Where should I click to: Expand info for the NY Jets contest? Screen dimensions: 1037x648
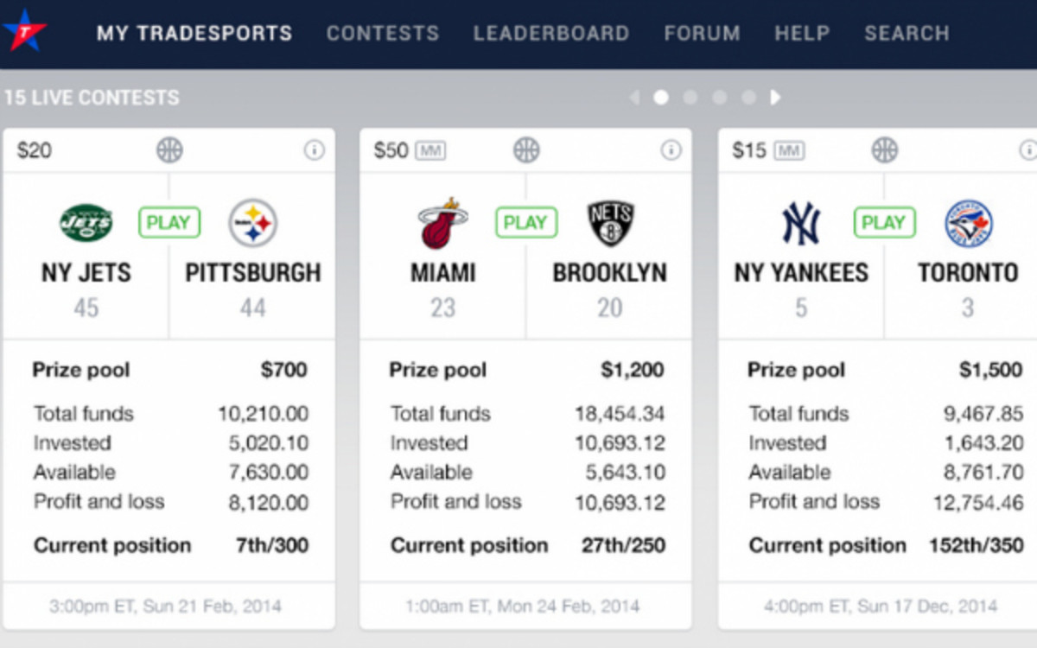[x=315, y=149]
